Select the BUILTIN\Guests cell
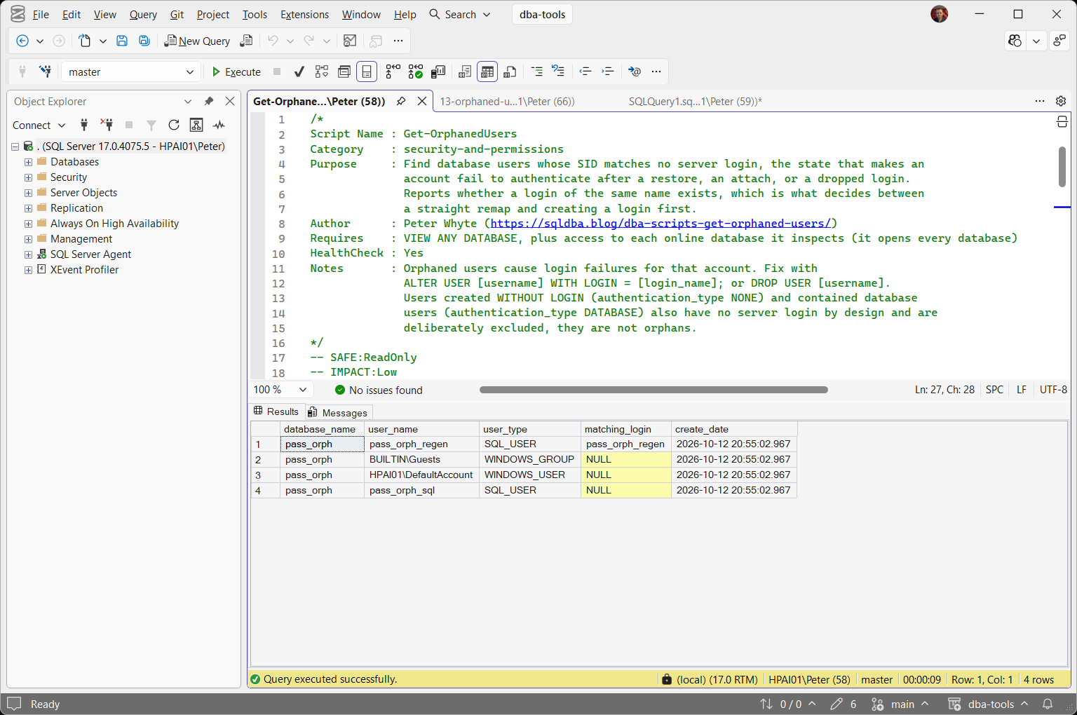The width and height of the screenshot is (1077, 715). (x=423, y=459)
